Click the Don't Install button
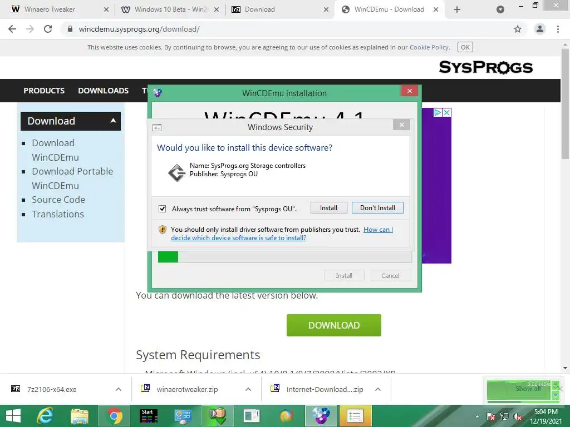Screen dimensions: 570x427 pyautogui.click(x=377, y=208)
